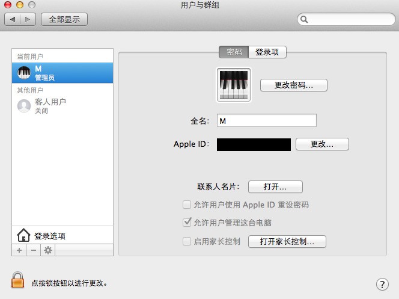The height and width of the screenshot is (299, 399).
Task: Click the 更改密码... button
Action: (x=294, y=85)
